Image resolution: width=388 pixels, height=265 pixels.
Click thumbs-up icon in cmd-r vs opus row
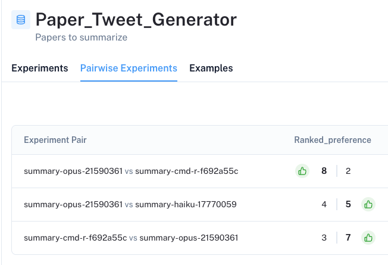point(368,238)
